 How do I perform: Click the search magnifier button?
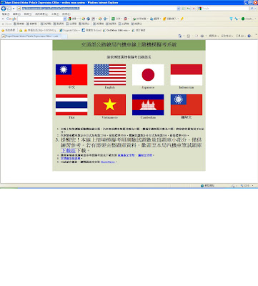click(x=252, y=9)
